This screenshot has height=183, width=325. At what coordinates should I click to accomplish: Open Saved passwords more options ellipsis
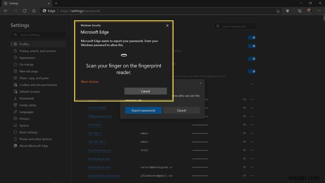click(x=252, y=84)
